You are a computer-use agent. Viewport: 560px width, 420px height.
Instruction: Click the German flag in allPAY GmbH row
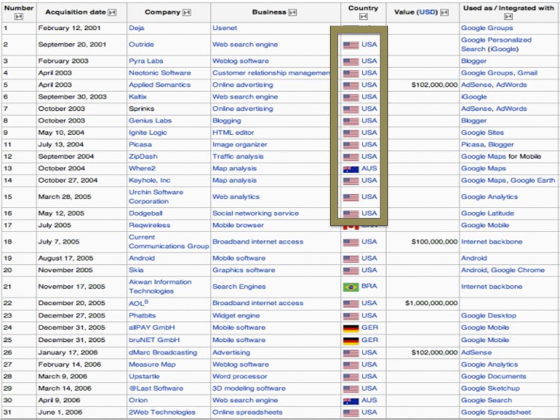point(351,328)
